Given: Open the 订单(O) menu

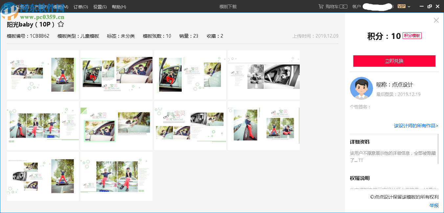Looking at the screenshot, I should pos(81,7).
